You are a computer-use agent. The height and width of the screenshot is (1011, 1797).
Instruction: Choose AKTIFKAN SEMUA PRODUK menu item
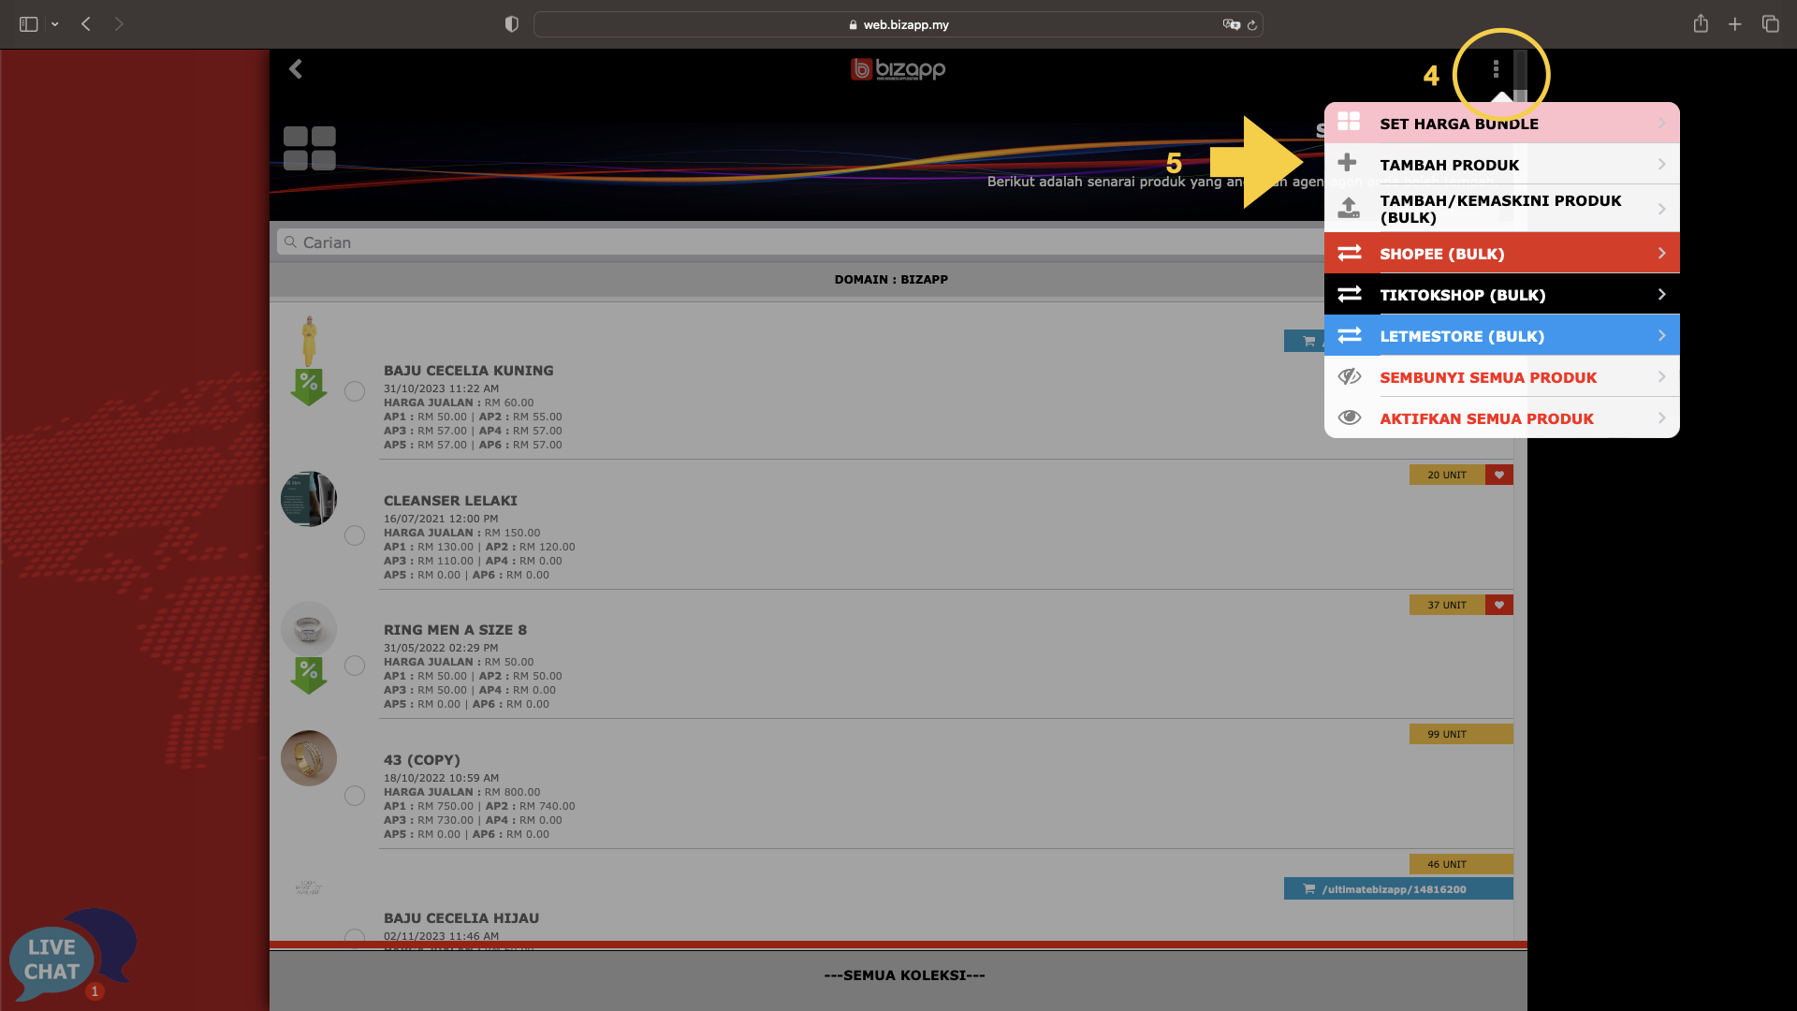point(1501,418)
